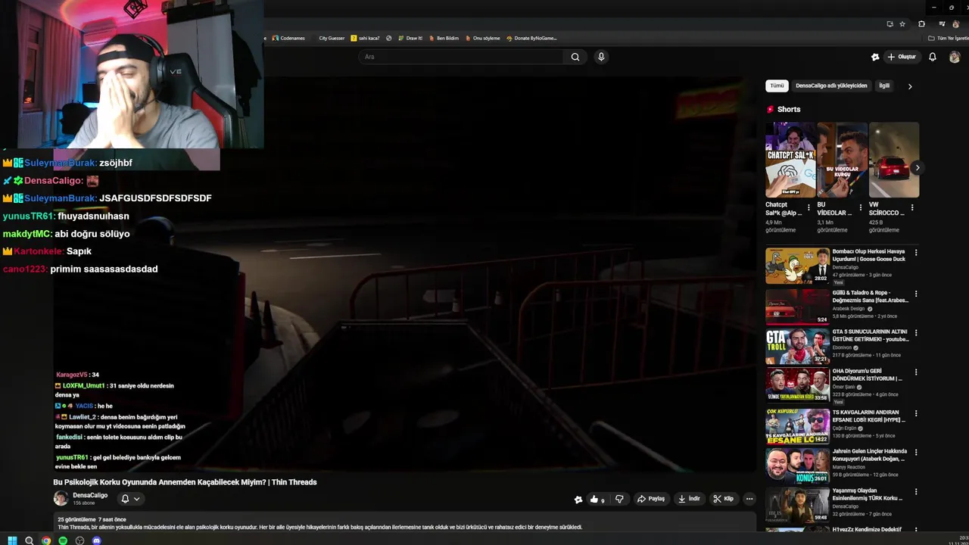Click sparkle icon beside like button

click(x=578, y=499)
